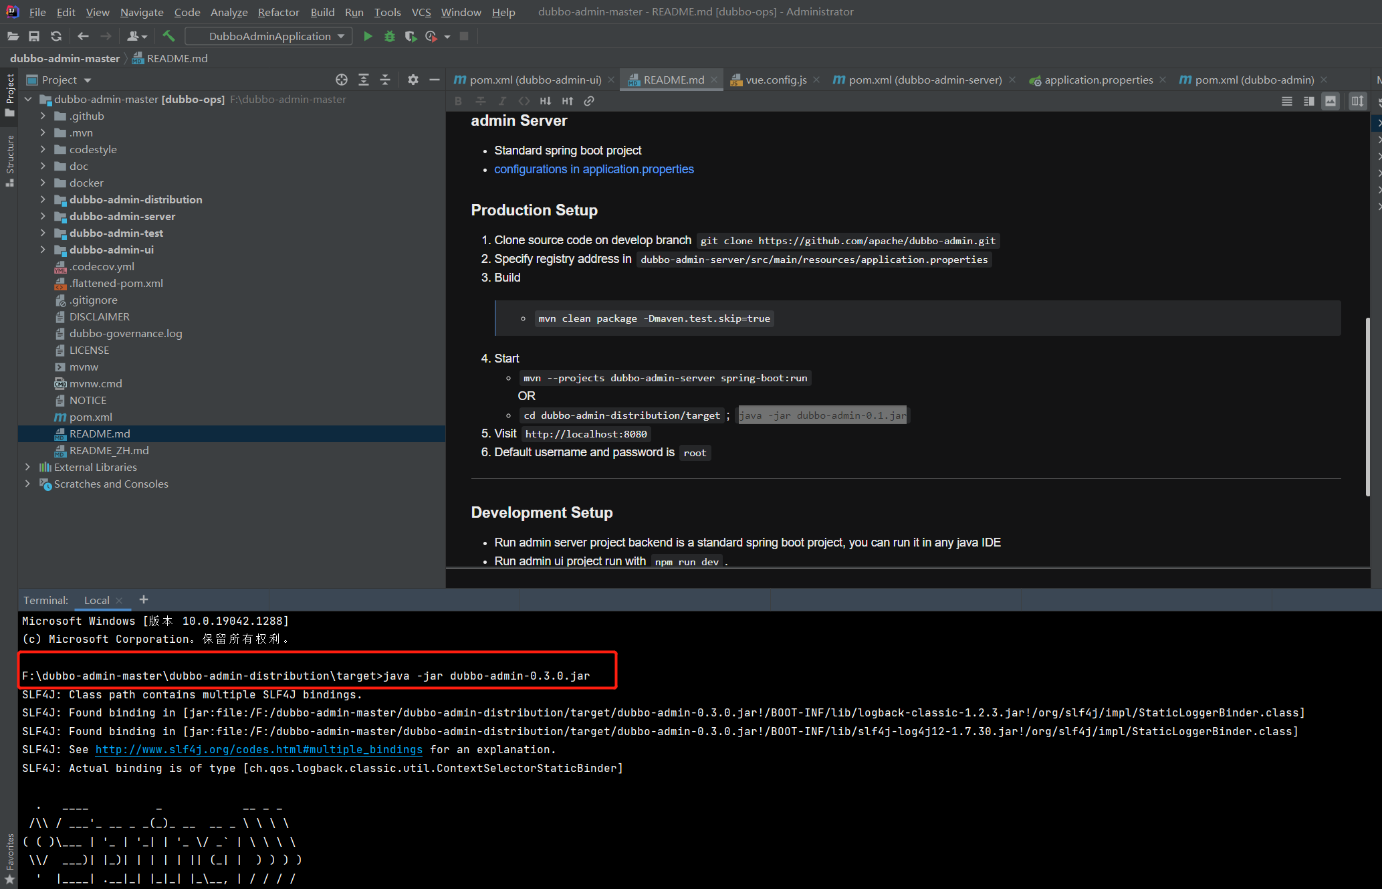Switch to editor-only view mode
1382x889 pixels.
[1287, 101]
